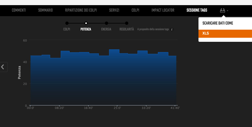
Task: Open the Servizi tab
Action: click(x=114, y=10)
